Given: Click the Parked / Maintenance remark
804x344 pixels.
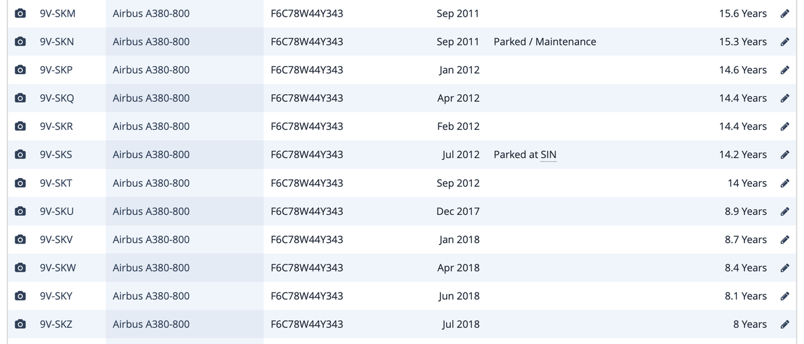Looking at the screenshot, I should [x=545, y=41].
